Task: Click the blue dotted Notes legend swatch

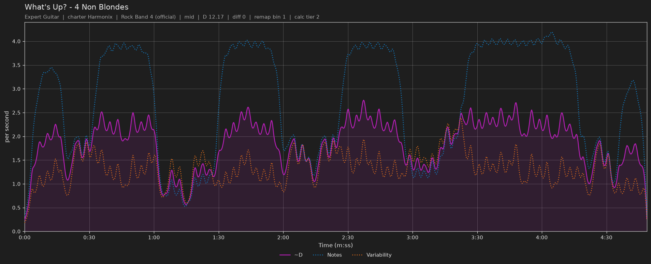Action: click(x=318, y=255)
